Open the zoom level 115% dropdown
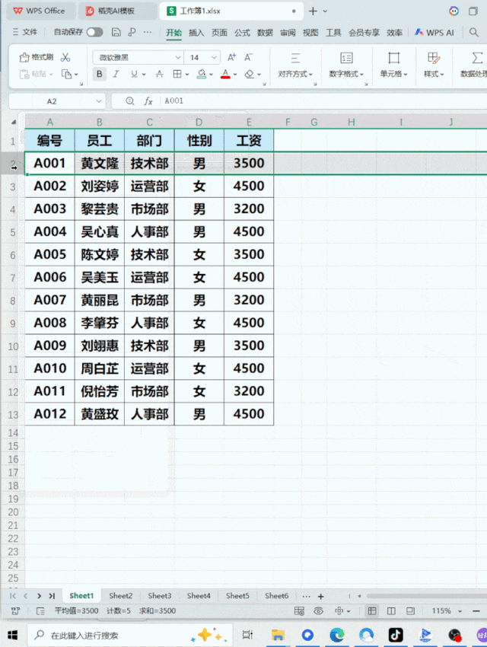Viewport: 487px width, 647px height. 460,611
